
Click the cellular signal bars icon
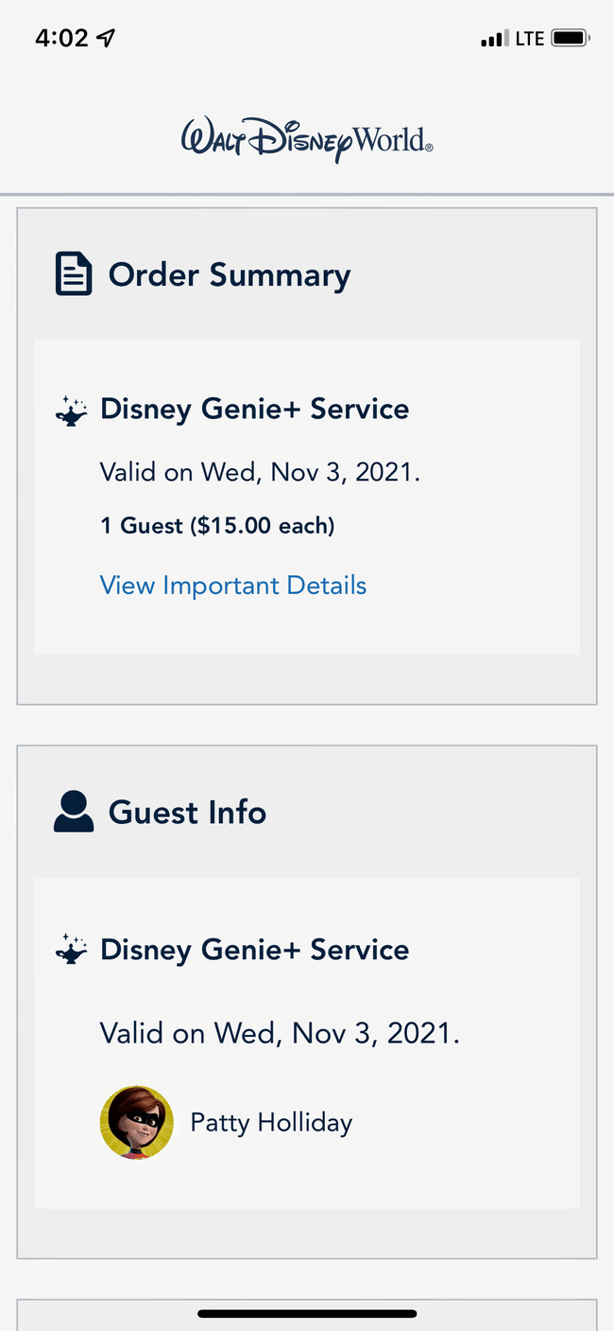tap(494, 39)
